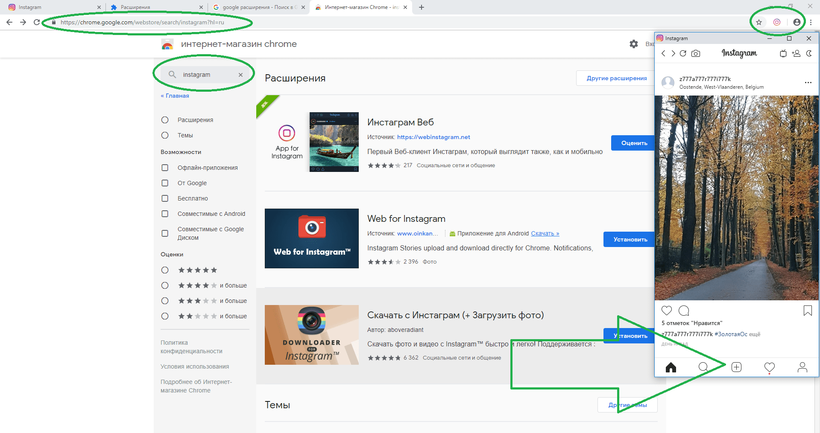820x433 pixels.
Task: Switch to the google расширения search tab
Action: (x=258, y=7)
